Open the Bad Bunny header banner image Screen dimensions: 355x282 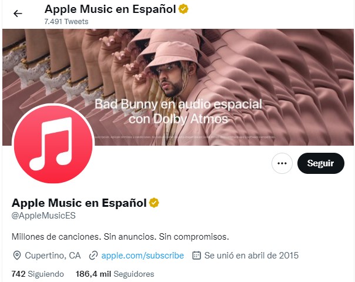coord(178,87)
